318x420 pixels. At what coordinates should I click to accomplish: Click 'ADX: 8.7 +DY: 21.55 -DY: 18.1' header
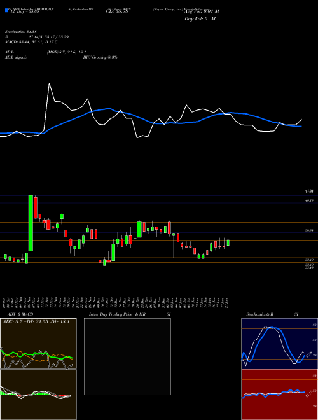click(x=36, y=322)
